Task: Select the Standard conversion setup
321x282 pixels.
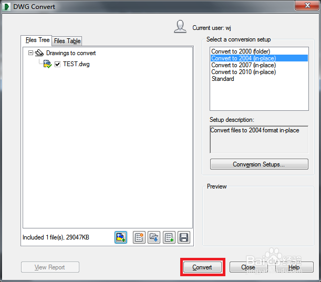Action: click(x=259, y=79)
